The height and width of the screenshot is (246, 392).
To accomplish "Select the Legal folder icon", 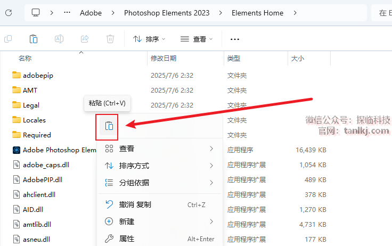I will 17,105.
